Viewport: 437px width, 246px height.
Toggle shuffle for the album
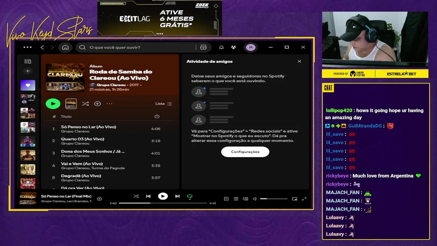pyautogui.click(x=85, y=104)
